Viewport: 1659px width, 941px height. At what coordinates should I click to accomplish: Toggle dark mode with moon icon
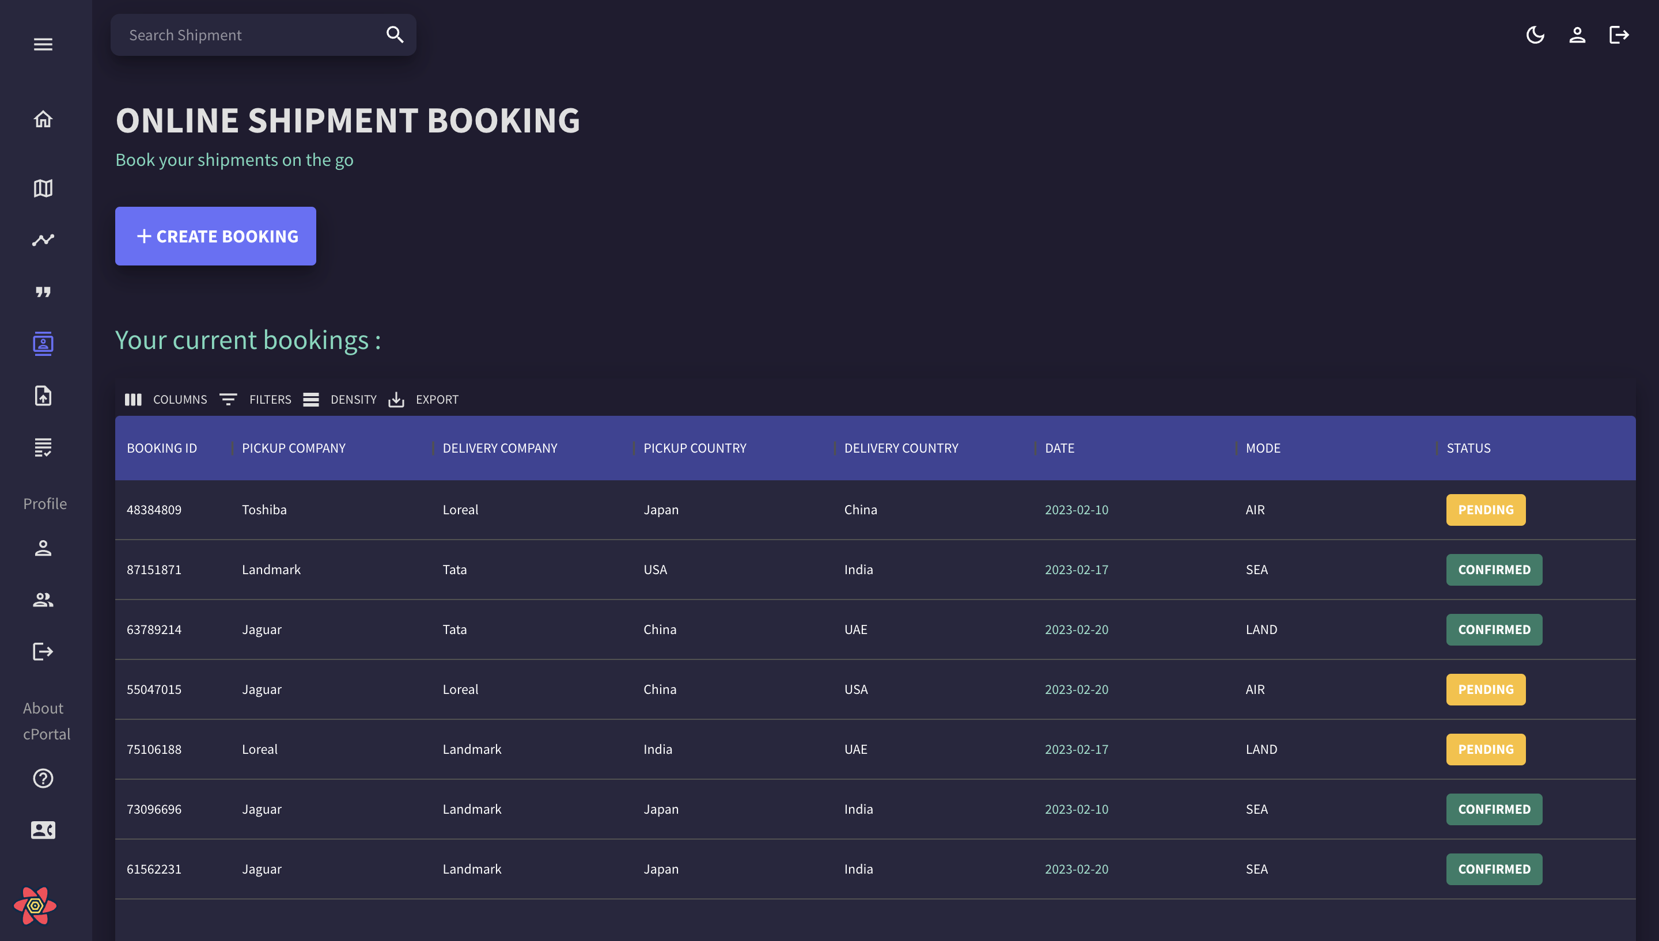[1535, 35]
